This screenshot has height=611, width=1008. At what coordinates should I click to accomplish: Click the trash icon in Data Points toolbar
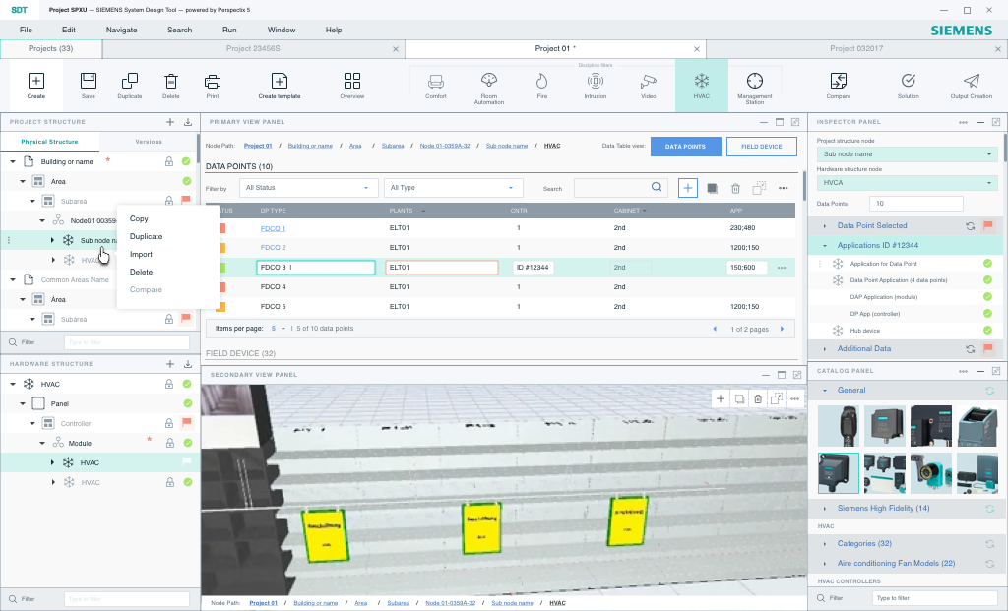tap(735, 188)
